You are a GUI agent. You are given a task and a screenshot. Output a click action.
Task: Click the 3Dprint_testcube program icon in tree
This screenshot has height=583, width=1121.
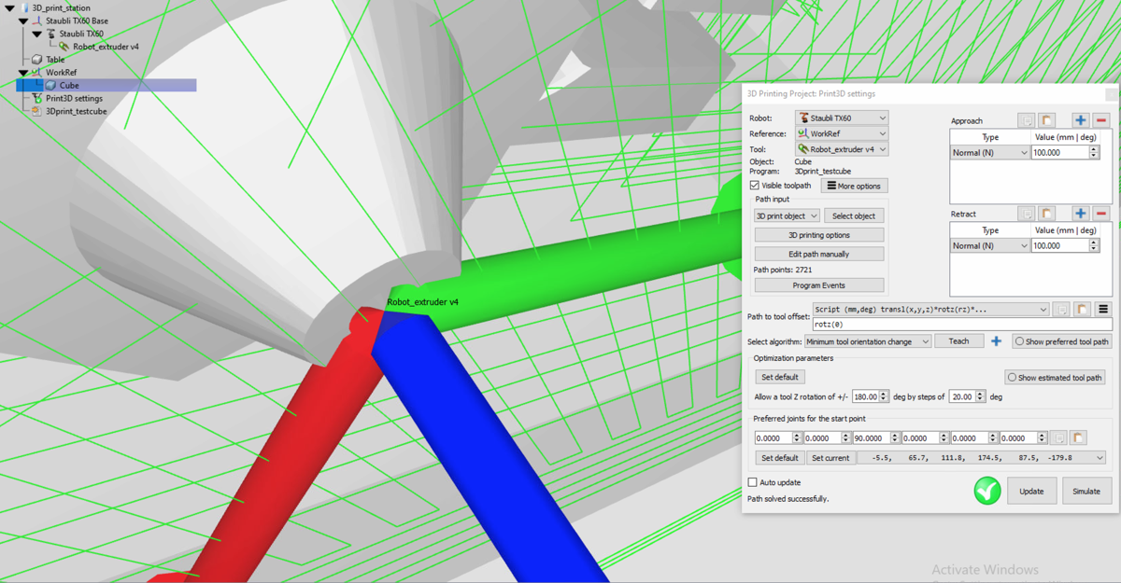coord(37,111)
